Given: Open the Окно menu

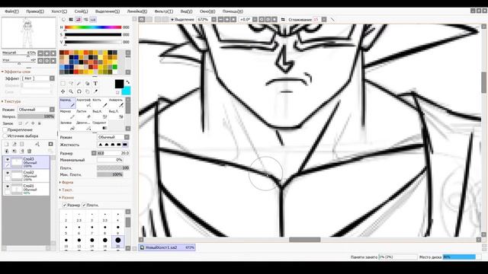Looking at the screenshot, I should pyautogui.click(x=207, y=11).
